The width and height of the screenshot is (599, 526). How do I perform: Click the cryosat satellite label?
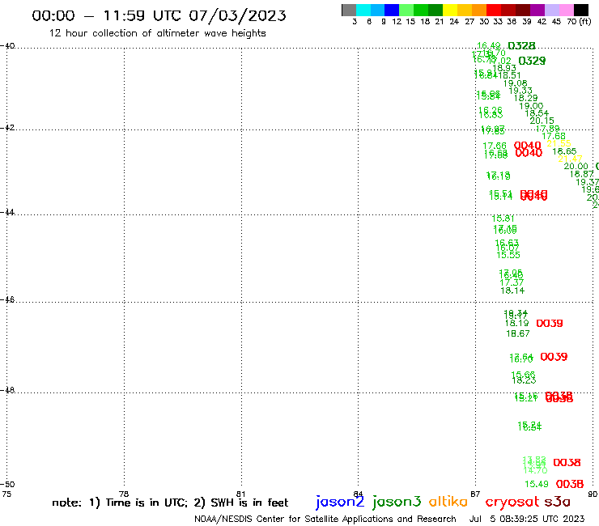tap(512, 502)
